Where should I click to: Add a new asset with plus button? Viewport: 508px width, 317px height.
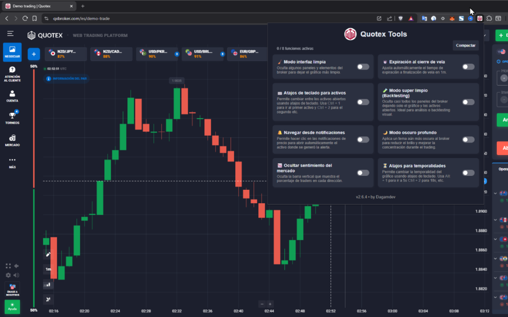(34, 54)
